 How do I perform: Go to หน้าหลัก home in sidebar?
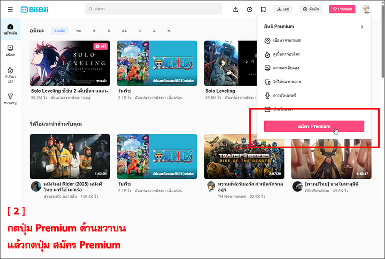click(10, 29)
